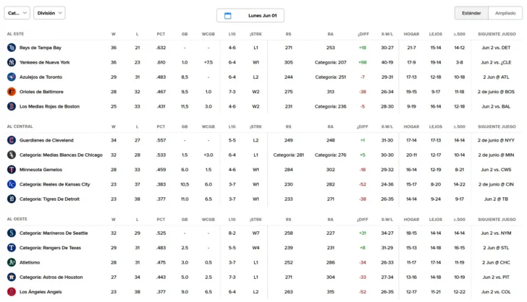The width and height of the screenshot is (527, 302).
Task: Open Rangers next game 2 Jun @ STL
Action: click(x=496, y=248)
